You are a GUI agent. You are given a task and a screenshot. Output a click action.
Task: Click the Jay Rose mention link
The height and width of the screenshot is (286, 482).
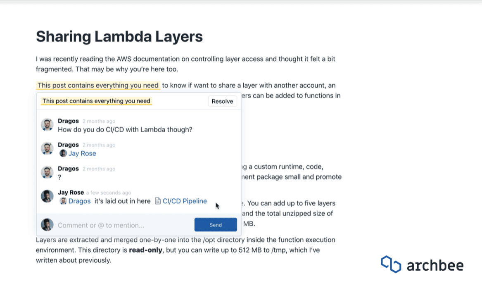[x=82, y=153]
